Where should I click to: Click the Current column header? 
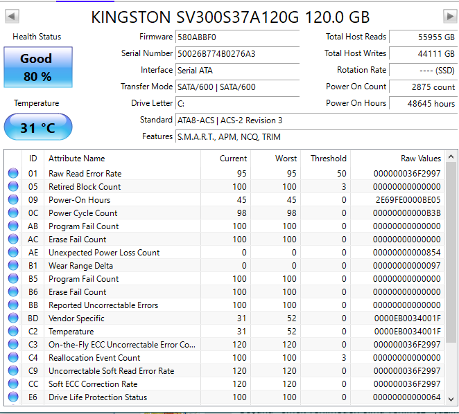pyautogui.click(x=226, y=159)
